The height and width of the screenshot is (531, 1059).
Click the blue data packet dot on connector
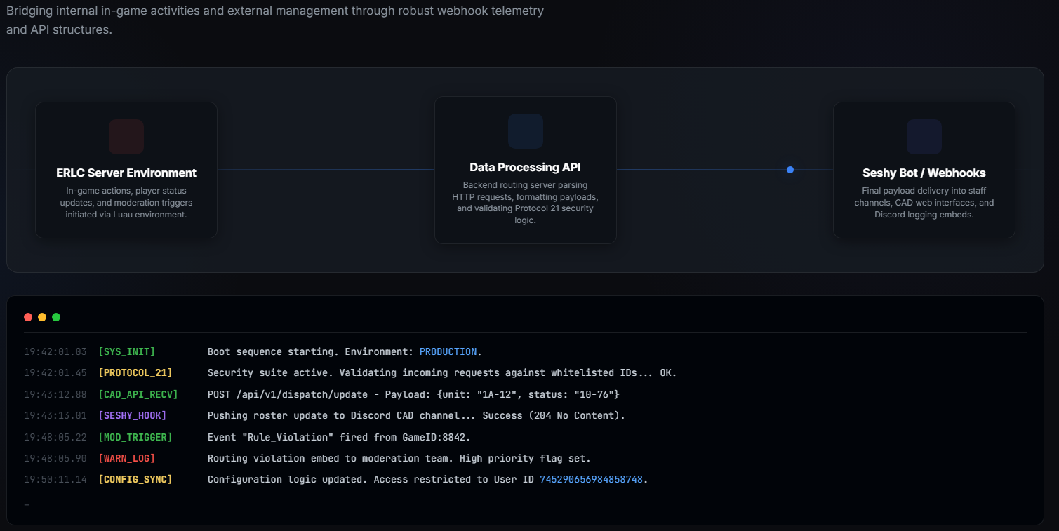click(x=790, y=170)
